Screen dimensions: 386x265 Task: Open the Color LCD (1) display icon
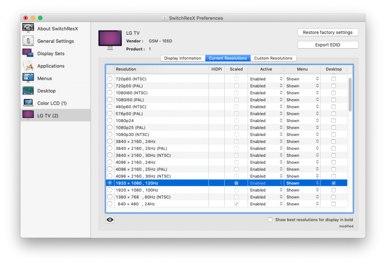(x=28, y=103)
